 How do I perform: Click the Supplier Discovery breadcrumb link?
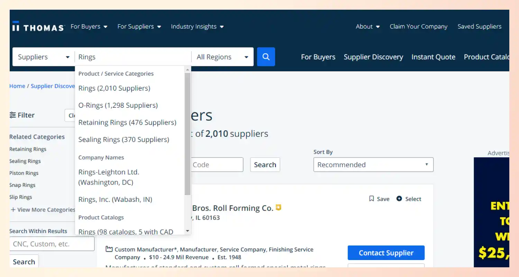point(53,86)
